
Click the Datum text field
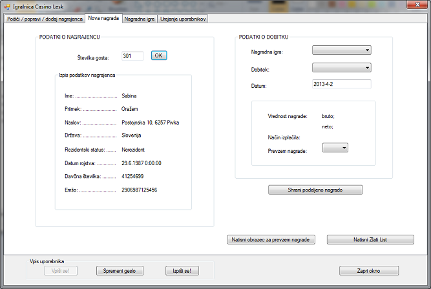tap(341, 85)
